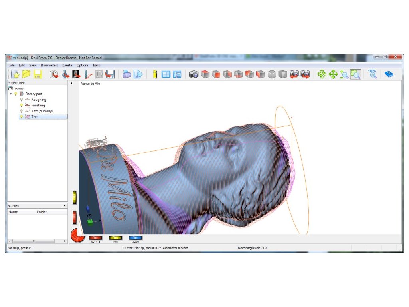This screenshot has width=409, height=307.
Task: Click the camera icon with right arrow
Action: pyautogui.click(x=305, y=74)
